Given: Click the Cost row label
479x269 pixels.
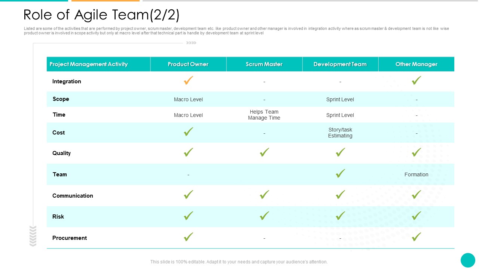Looking at the screenshot, I should (x=58, y=133).
